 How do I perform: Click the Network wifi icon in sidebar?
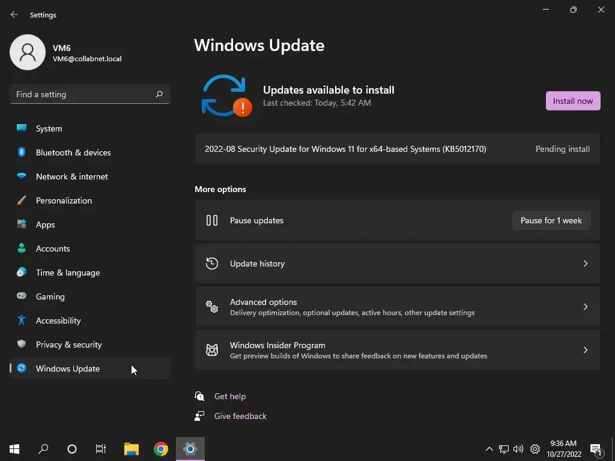22,176
